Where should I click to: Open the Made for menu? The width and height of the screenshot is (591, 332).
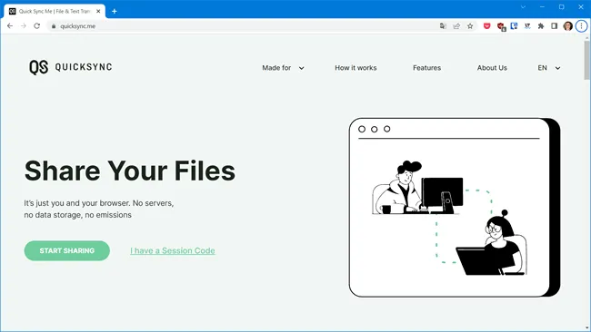(276, 68)
